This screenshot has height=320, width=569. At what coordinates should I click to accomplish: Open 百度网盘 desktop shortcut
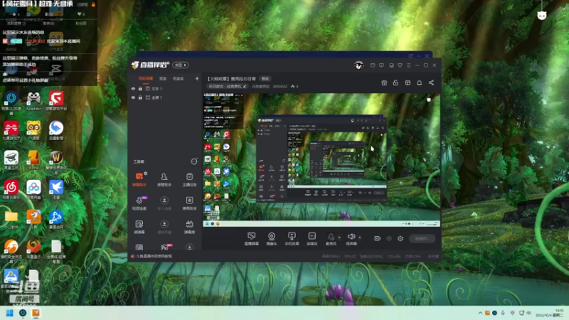click(33, 190)
